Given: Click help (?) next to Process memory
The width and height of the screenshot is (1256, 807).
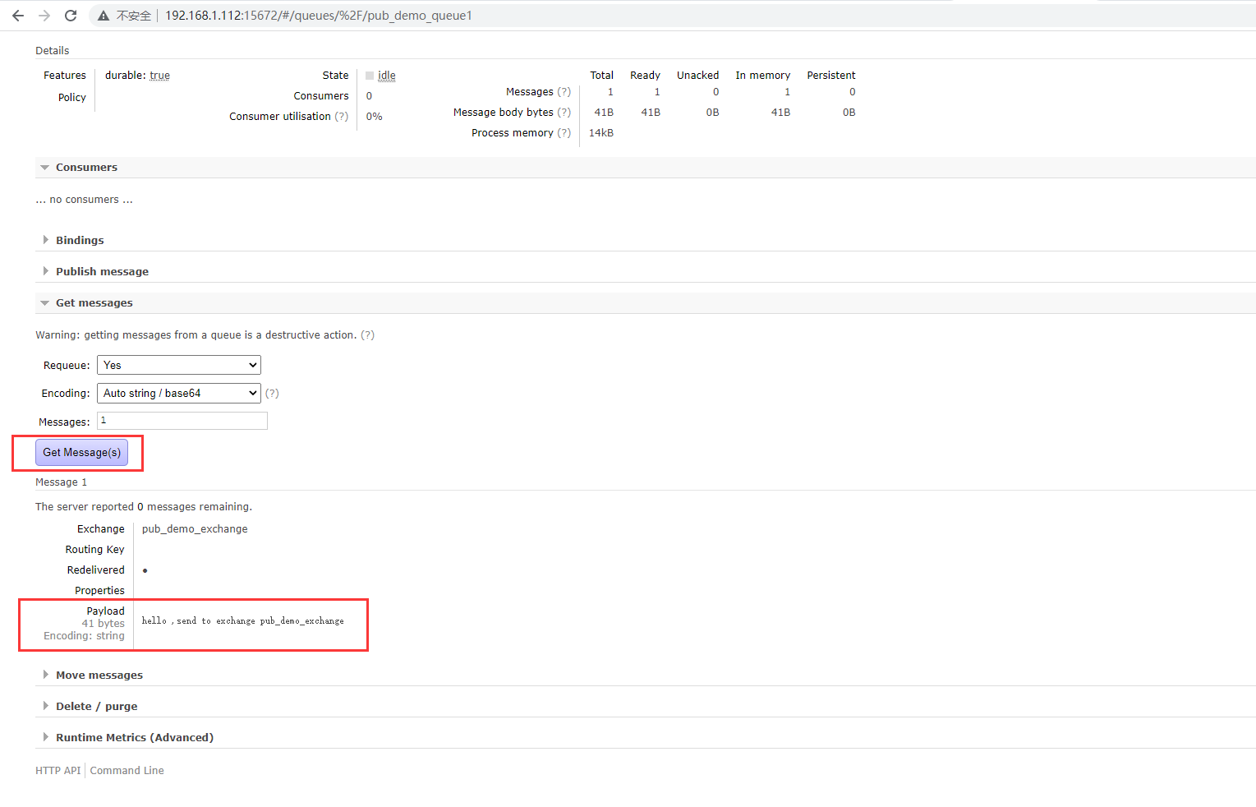Looking at the screenshot, I should pyautogui.click(x=564, y=133).
